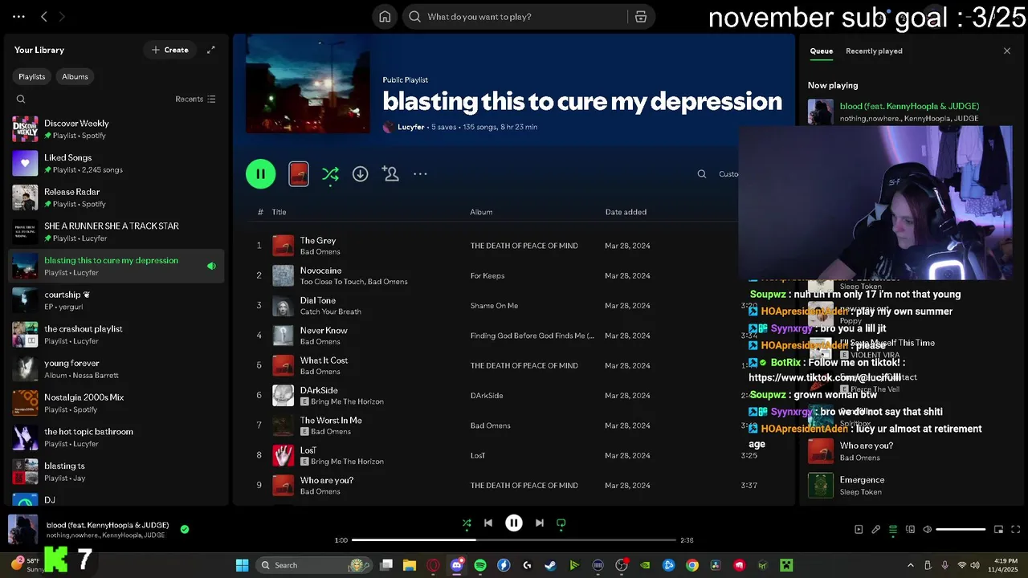Sort songs by the Title column
The height and width of the screenshot is (578, 1028).
tap(279, 212)
